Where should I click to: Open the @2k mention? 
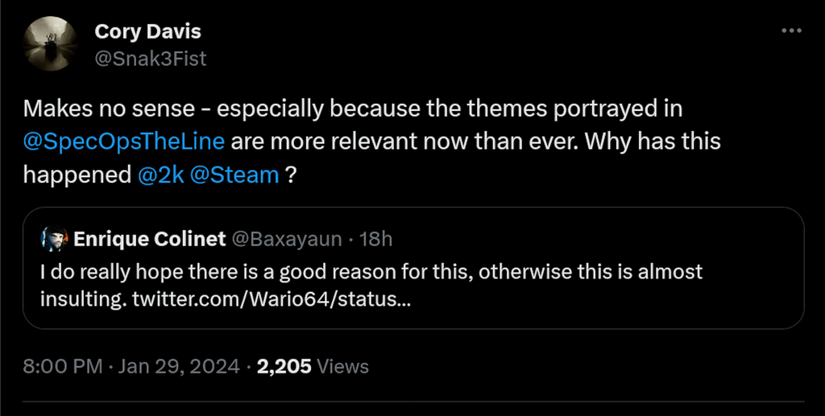pos(161,175)
